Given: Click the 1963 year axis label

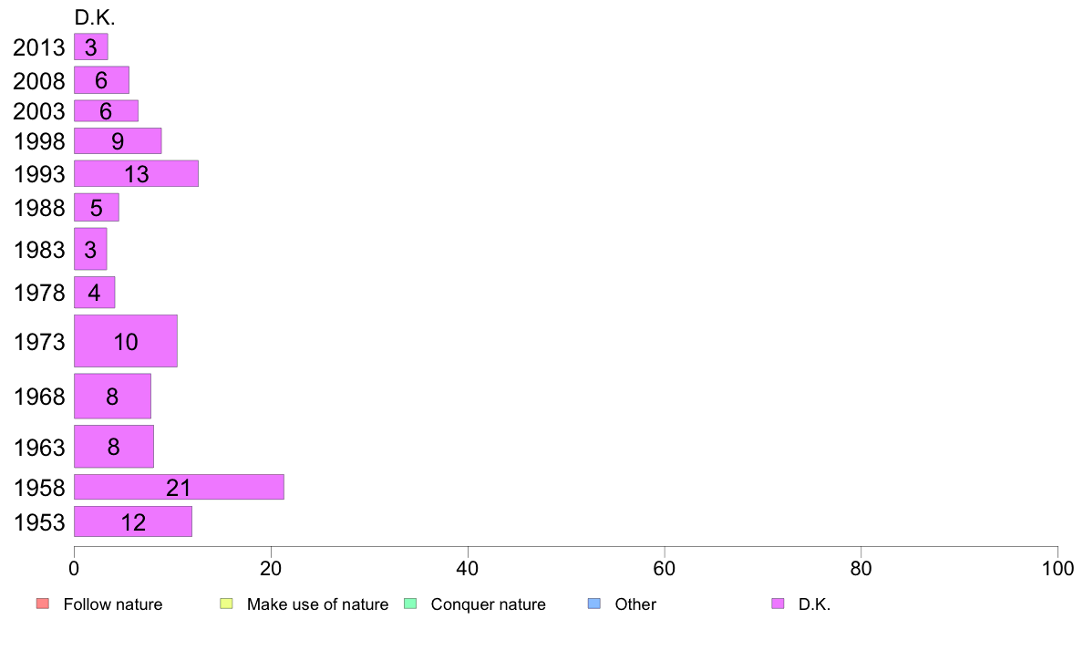Looking at the screenshot, I should coord(39,447).
